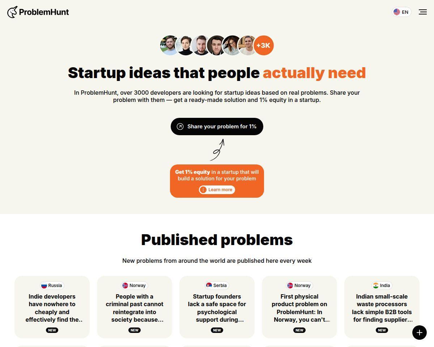Open the Startup founders psychological support card
Viewport: 434px width, 347px height.
click(x=217, y=307)
